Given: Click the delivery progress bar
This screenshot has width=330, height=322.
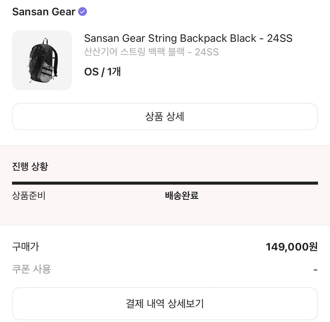Looking at the screenshot, I should click(x=165, y=182).
